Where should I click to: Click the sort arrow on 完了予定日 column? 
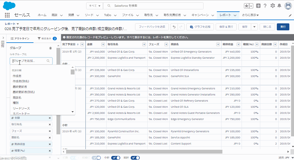click(78, 45)
